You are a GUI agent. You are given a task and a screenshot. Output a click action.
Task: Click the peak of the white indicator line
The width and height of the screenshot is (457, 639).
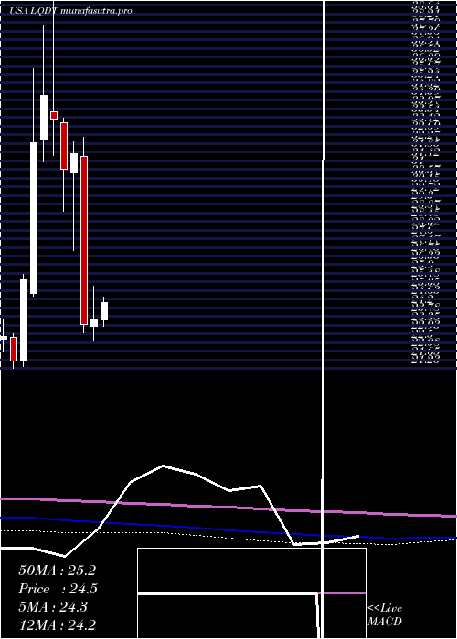(164, 466)
